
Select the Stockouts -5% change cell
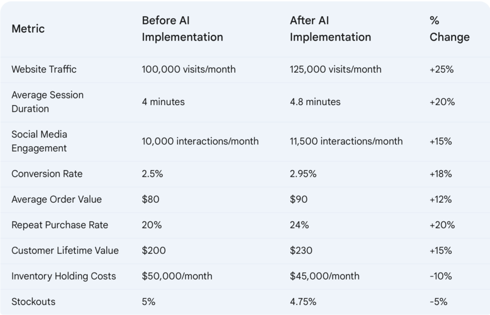(438, 302)
